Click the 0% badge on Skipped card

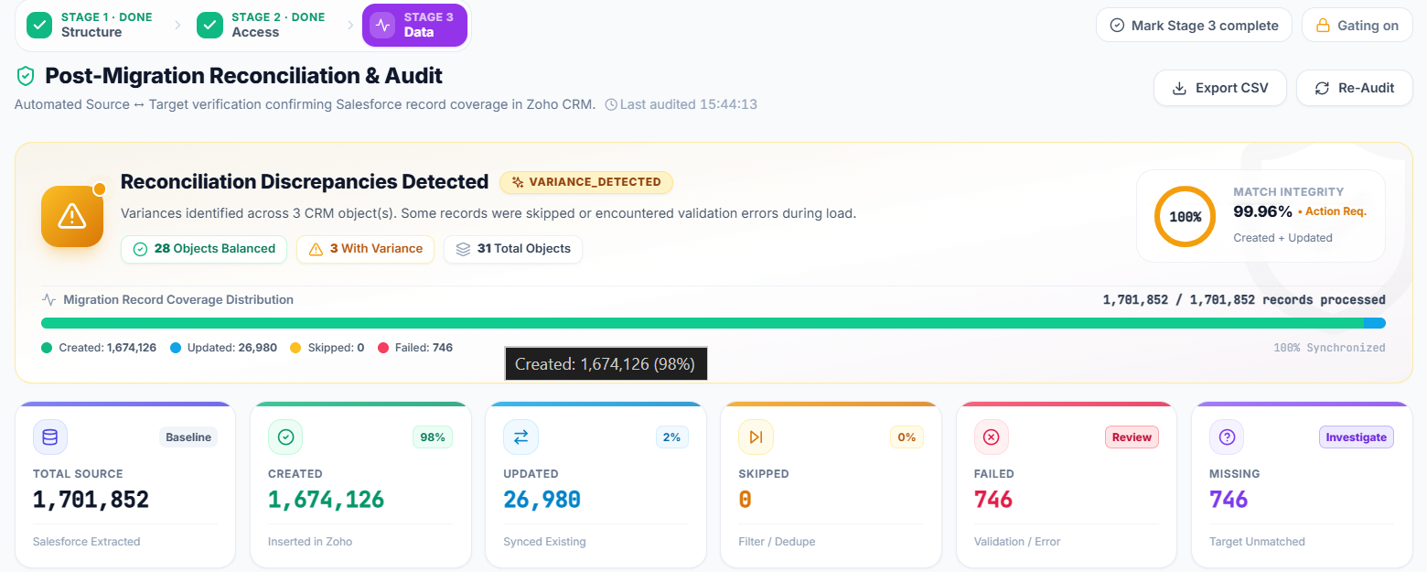(907, 437)
